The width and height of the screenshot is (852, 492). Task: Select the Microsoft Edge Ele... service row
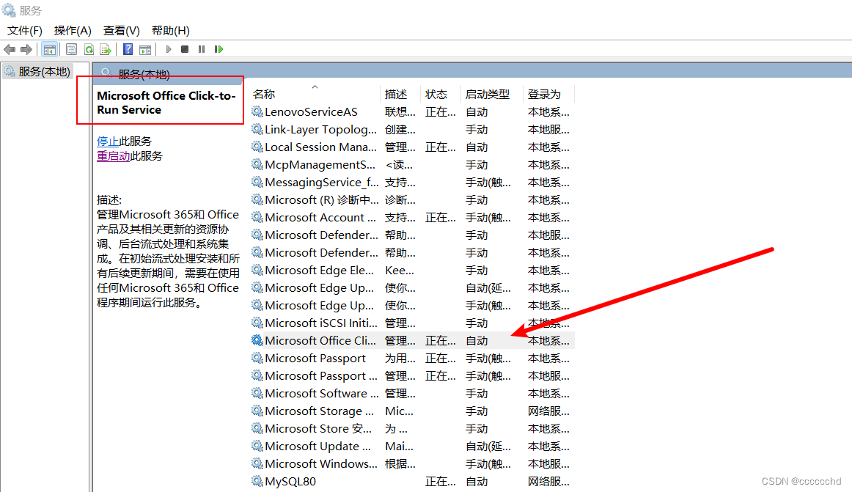coord(412,270)
